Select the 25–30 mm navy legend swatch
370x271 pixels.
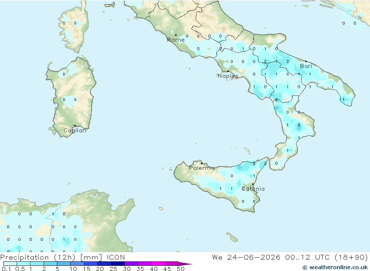point(118,264)
